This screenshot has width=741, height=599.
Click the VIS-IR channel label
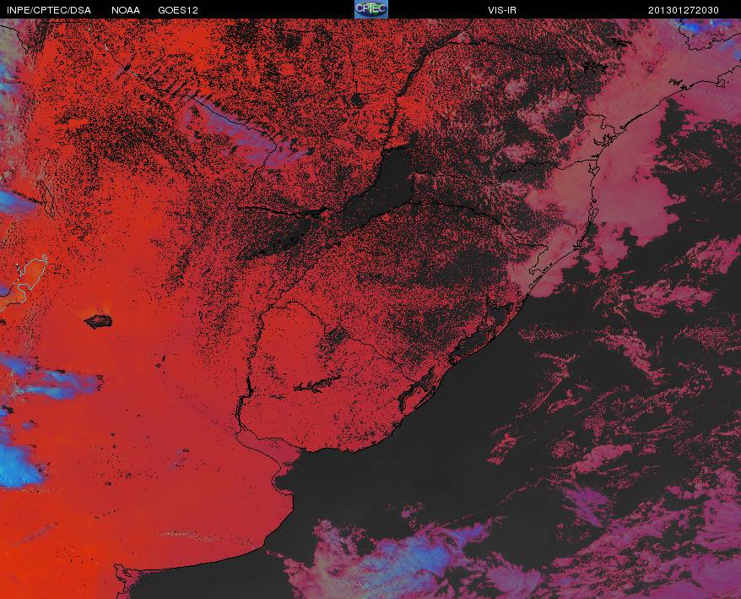click(502, 10)
